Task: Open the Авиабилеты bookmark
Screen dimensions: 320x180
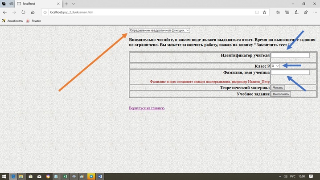Action: tap(12, 20)
